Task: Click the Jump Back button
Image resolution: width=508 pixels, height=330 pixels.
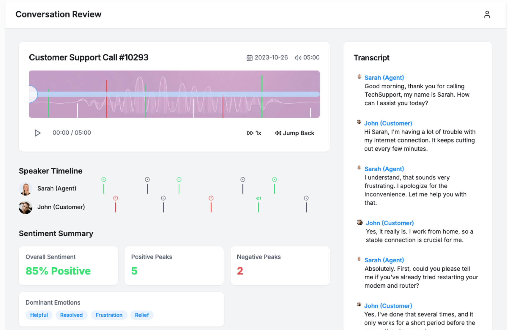Action: coord(294,133)
